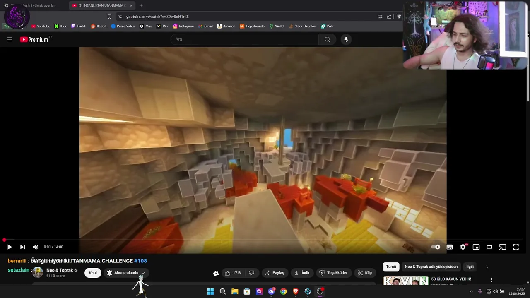The image size is (530, 298).
Task: Open the Twitch bookmark
Action: pos(79,26)
